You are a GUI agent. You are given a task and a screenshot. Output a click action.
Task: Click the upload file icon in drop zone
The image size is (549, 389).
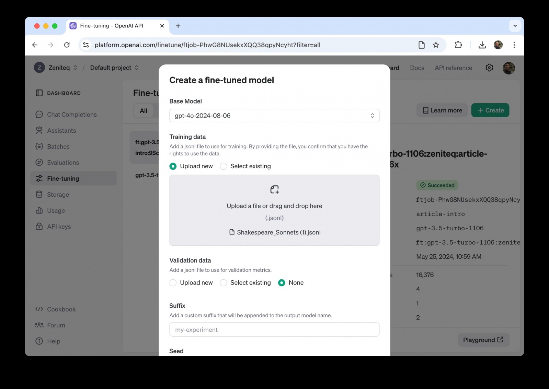point(274,190)
